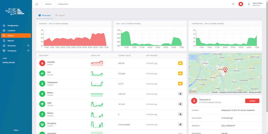Click the Classroom 6 red thermometer icon
This screenshot has width=268, height=134.
click(194, 101)
